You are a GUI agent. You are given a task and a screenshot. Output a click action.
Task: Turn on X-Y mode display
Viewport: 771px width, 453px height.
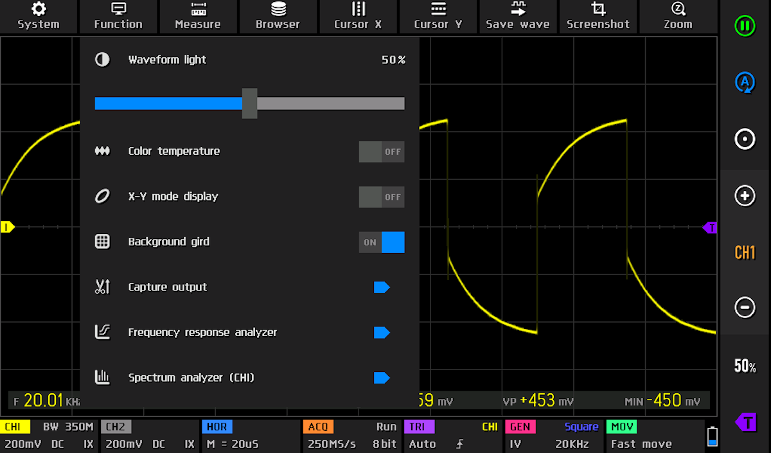pyautogui.click(x=382, y=197)
